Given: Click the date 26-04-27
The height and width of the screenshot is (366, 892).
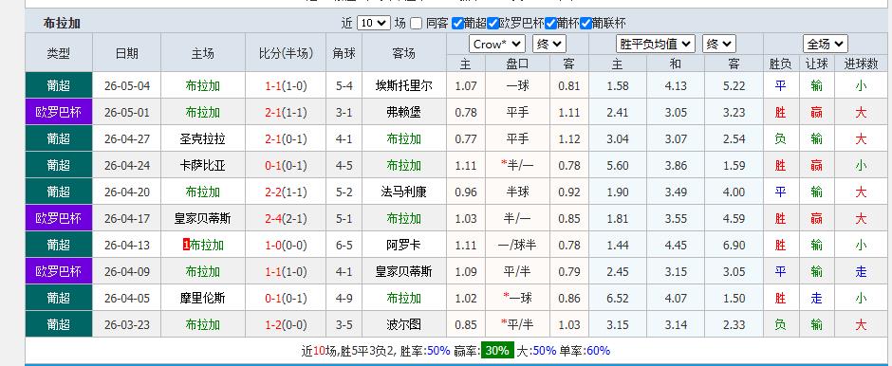Looking at the screenshot, I should click(x=127, y=139).
